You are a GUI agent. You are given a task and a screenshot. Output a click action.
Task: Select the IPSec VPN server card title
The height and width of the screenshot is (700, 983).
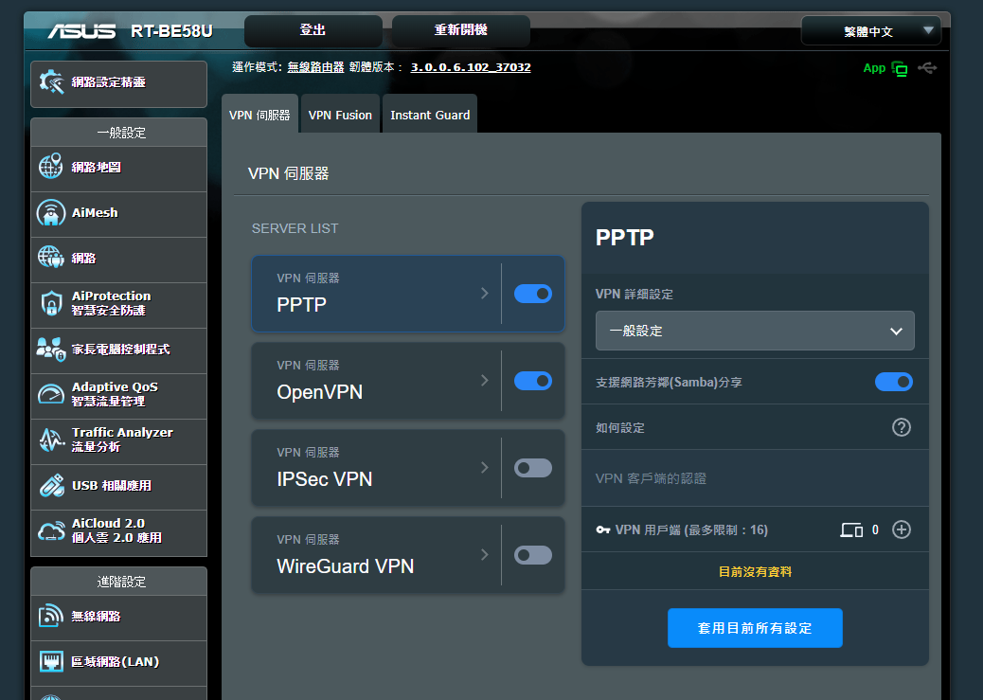(325, 479)
